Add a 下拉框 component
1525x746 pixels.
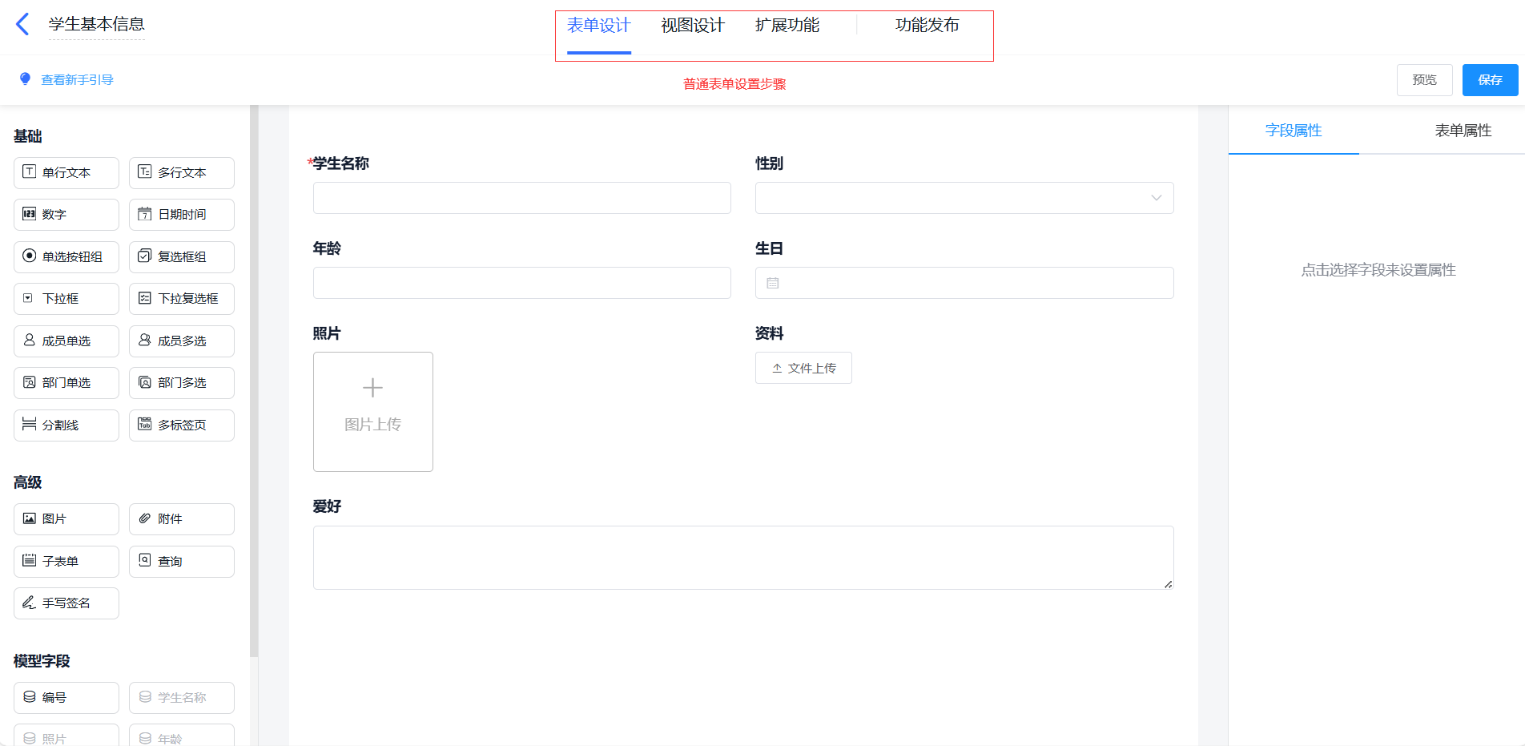pos(66,299)
